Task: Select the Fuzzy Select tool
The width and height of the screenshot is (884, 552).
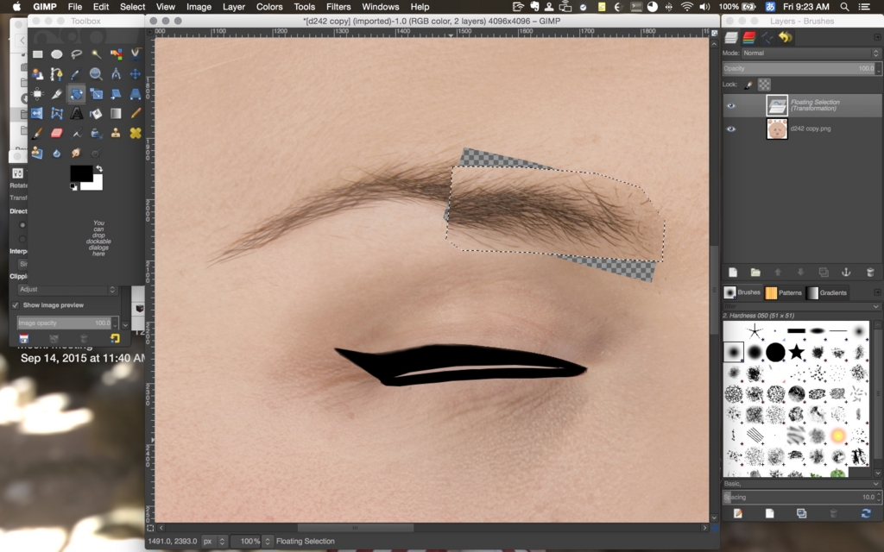Action: click(x=97, y=53)
